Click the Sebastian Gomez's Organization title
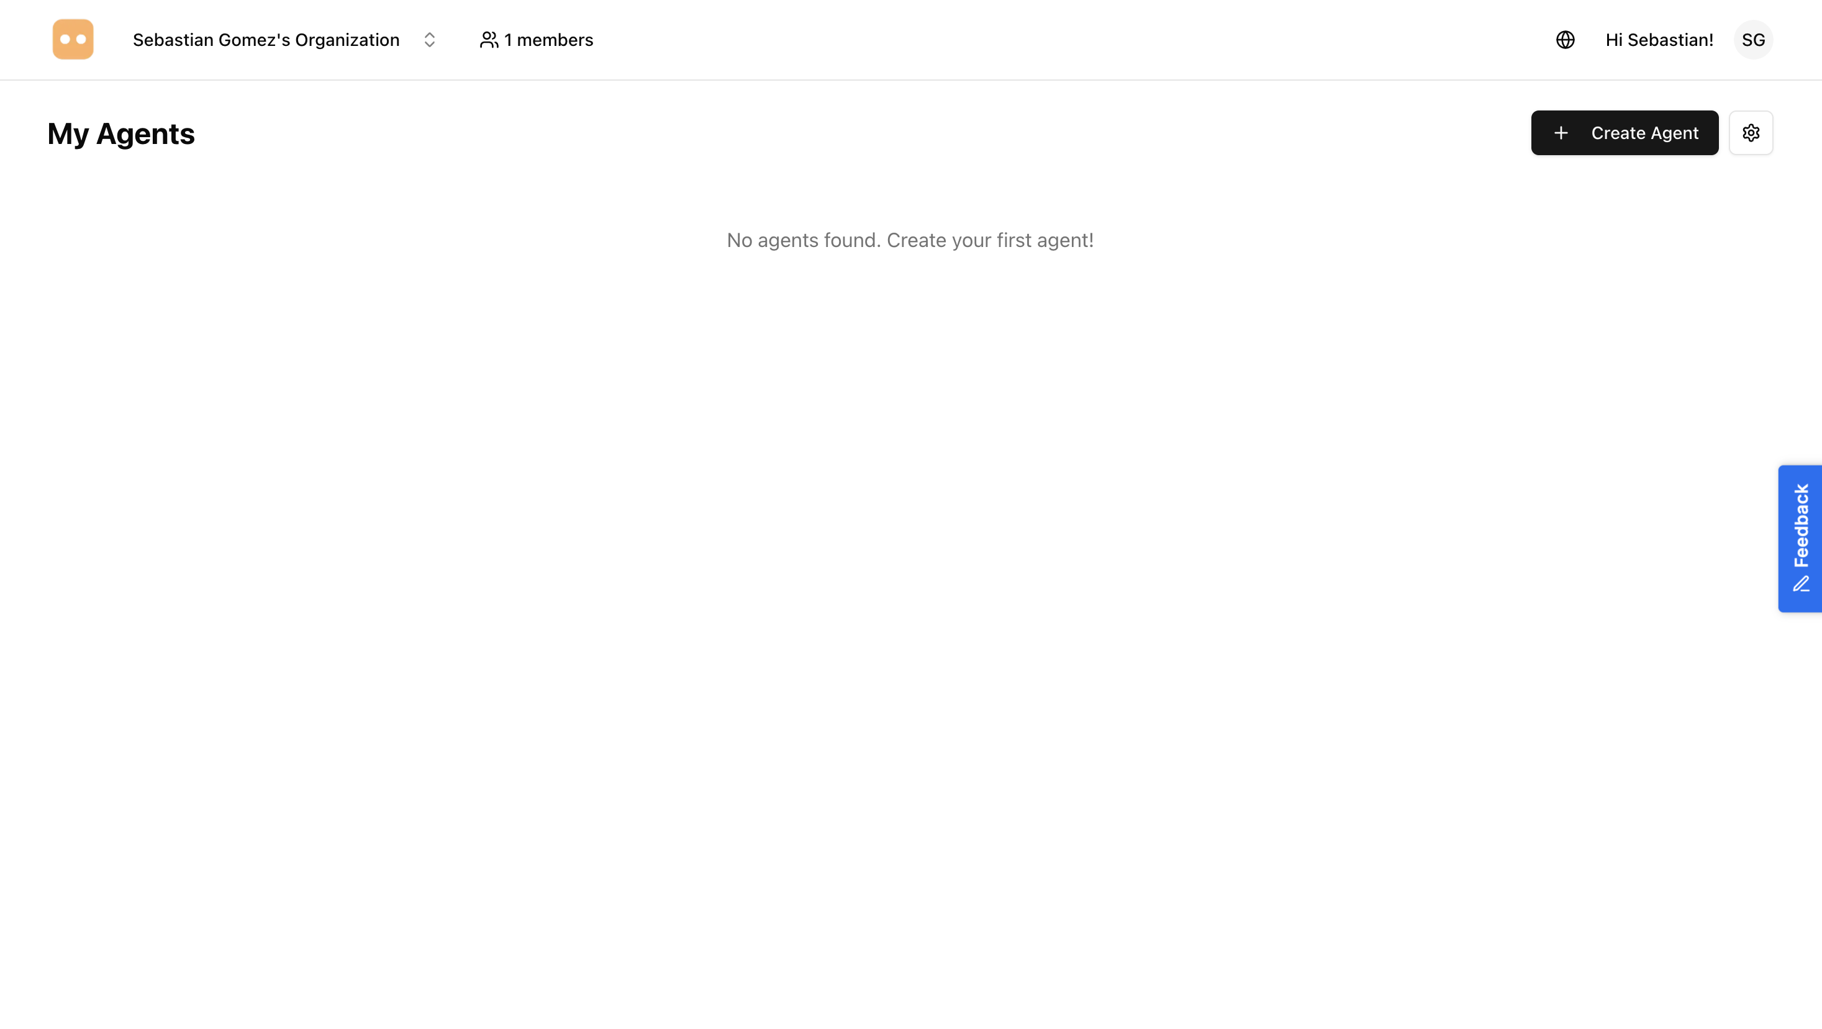 [x=266, y=40]
